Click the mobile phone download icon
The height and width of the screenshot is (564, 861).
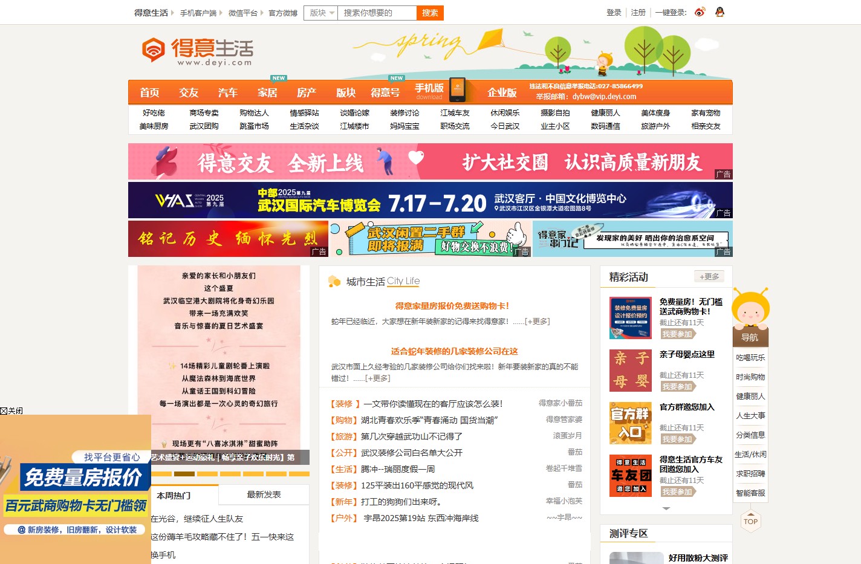457,90
